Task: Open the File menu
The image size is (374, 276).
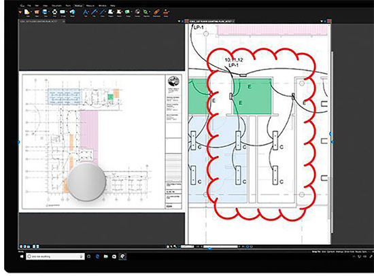Action: pyautogui.click(x=29, y=5)
